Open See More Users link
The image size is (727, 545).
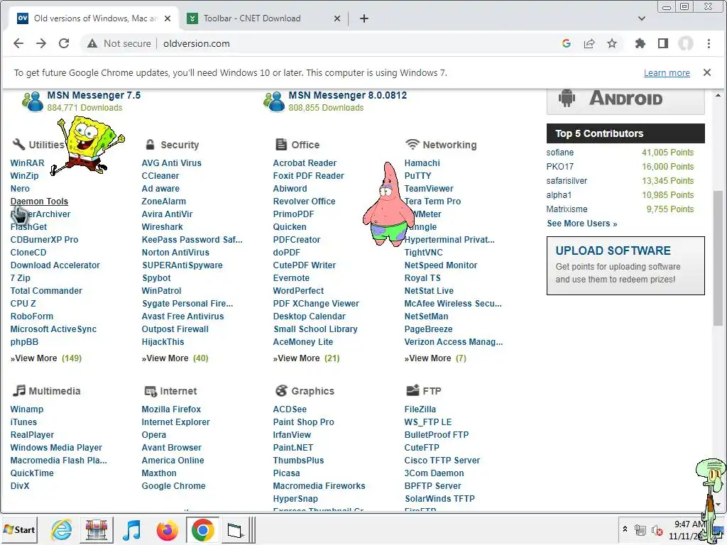582,224
